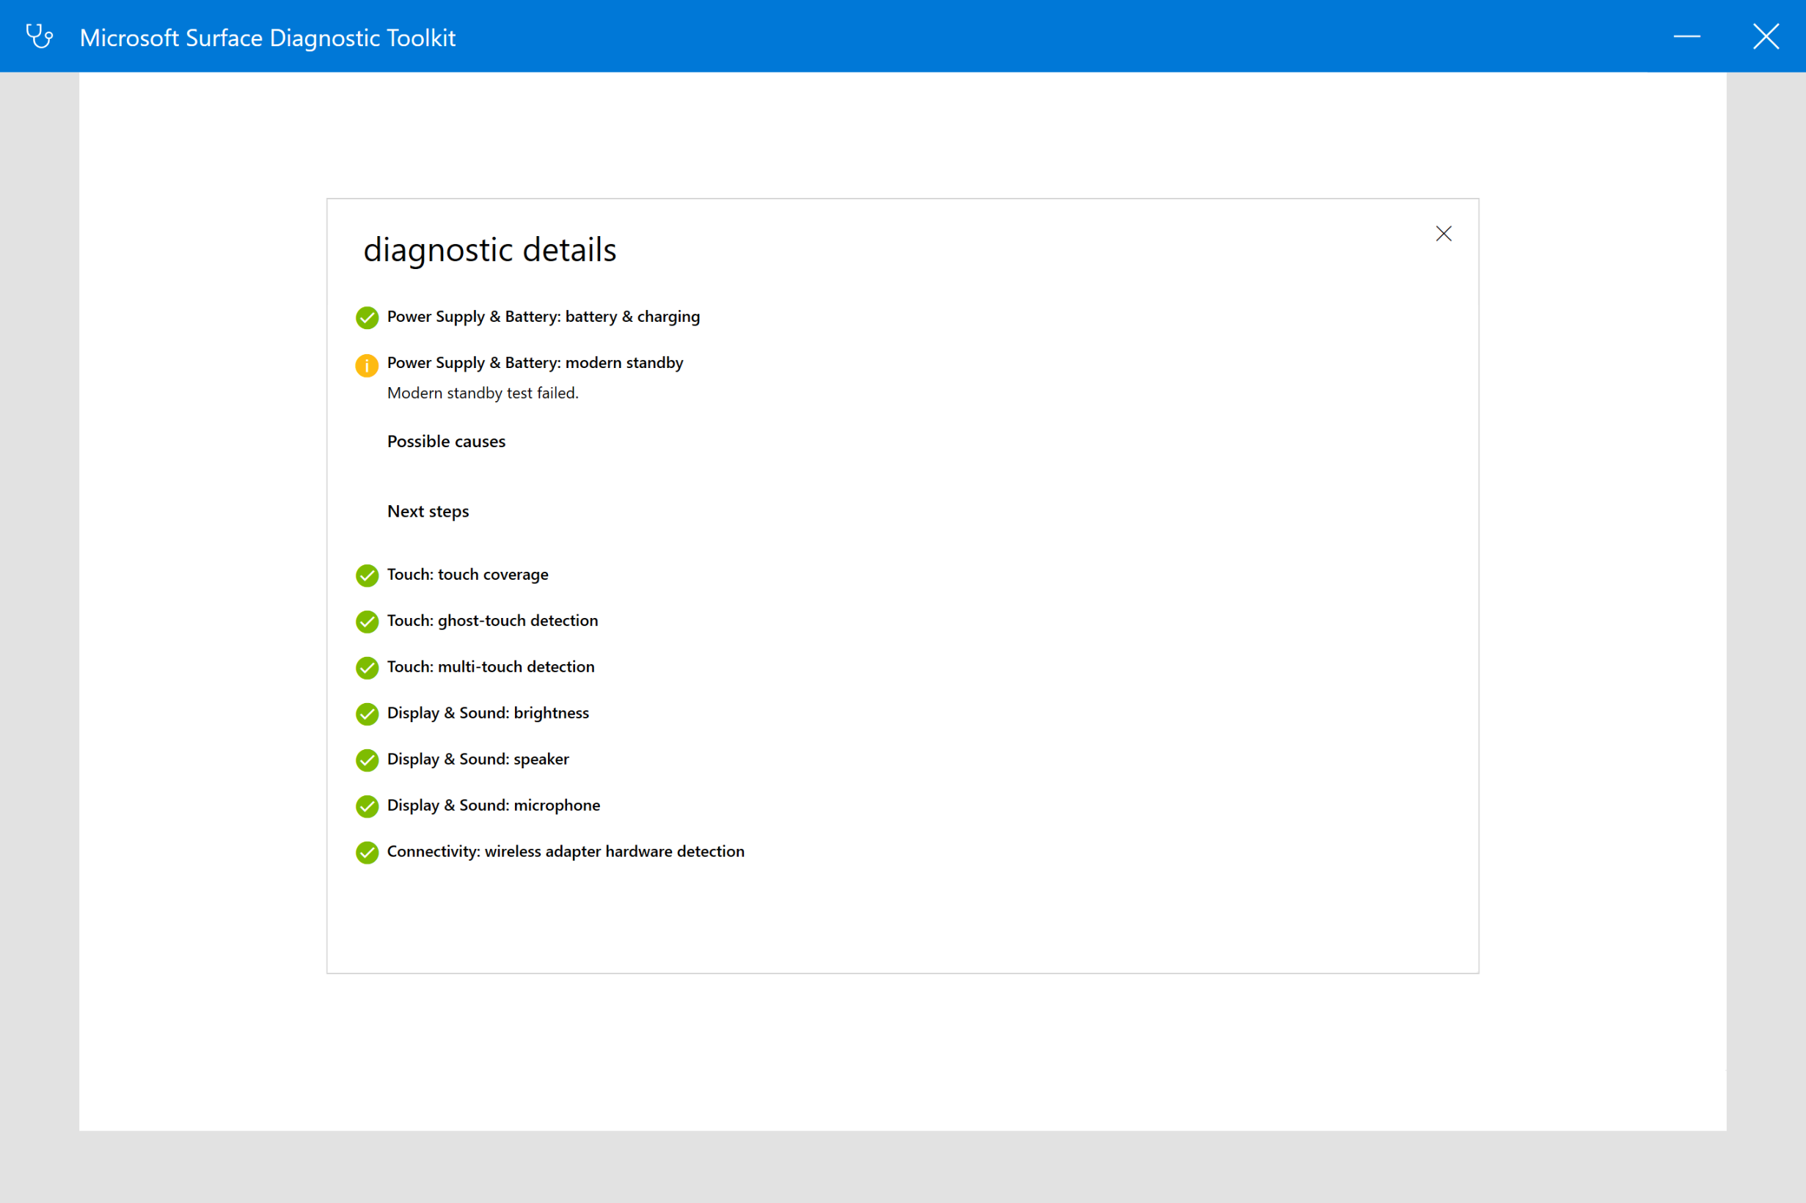This screenshot has height=1203, width=1806.
Task: Select 'Touch: touch coverage' result
Action: [x=467, y=575]
